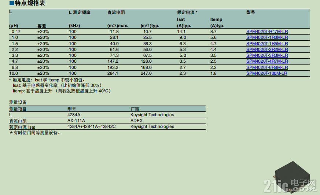Image resolution: width=320 pixels, height=195 pixels.
Task: Click the Isat sub-header
Action: tap(181, 19)
